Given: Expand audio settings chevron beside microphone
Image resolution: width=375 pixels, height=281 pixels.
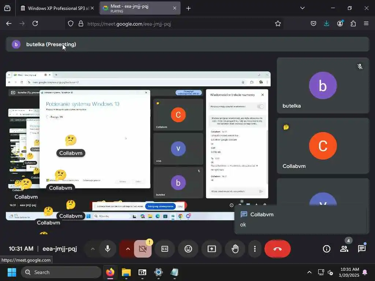Looking at the screenshot, I should pyautogui.click(x=93, y=249).
